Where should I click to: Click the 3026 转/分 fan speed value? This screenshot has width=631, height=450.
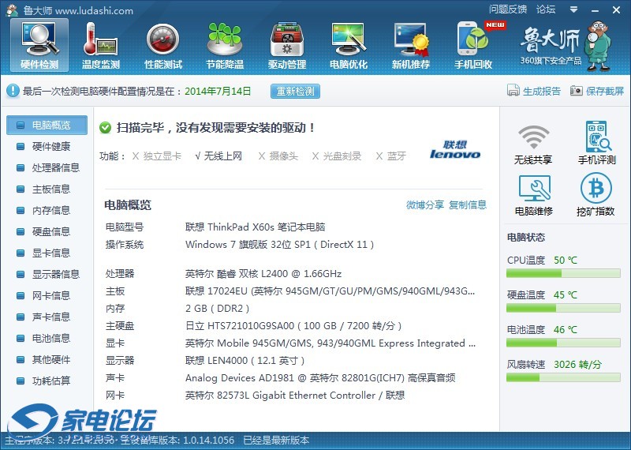tap(577, 365)
